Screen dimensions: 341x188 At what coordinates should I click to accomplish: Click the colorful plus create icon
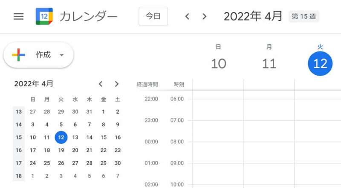(18, 55)
